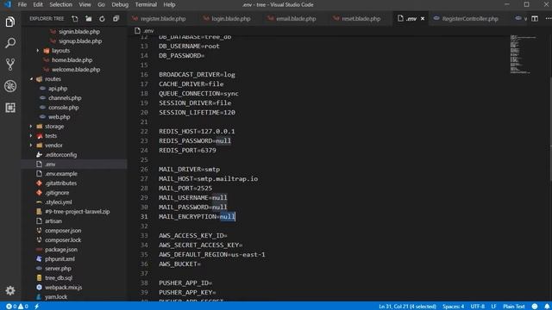Open the Help menu

169,4
